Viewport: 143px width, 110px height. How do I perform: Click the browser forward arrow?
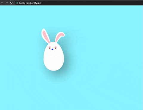(7, 3)
